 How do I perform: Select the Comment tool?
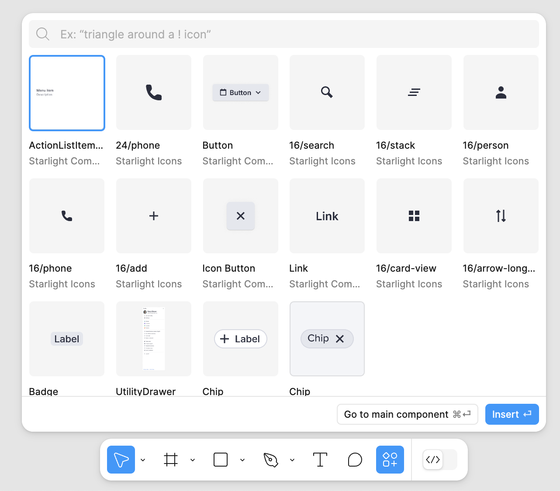(355, 460)
